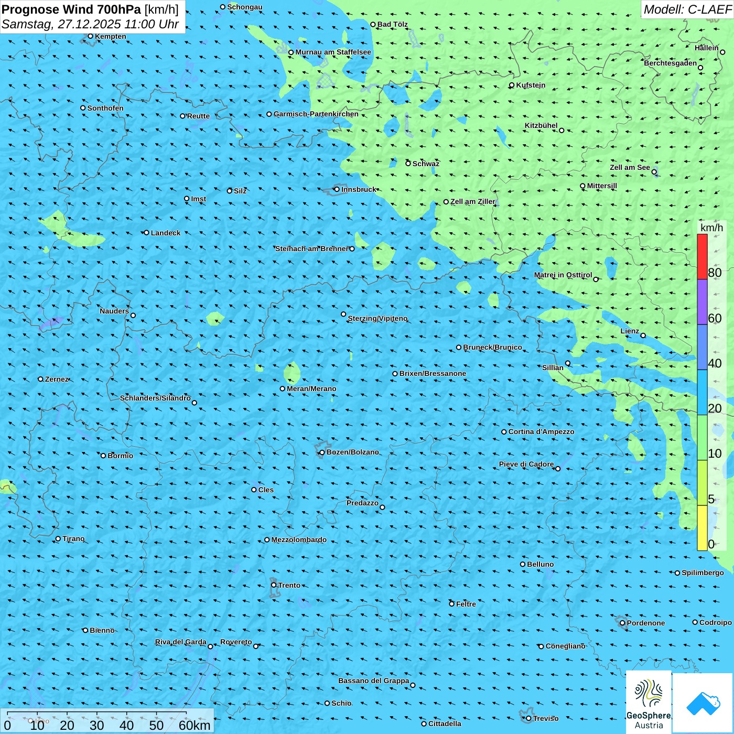
Task: Click the Belluno location dot
Action: pos(523,564)
